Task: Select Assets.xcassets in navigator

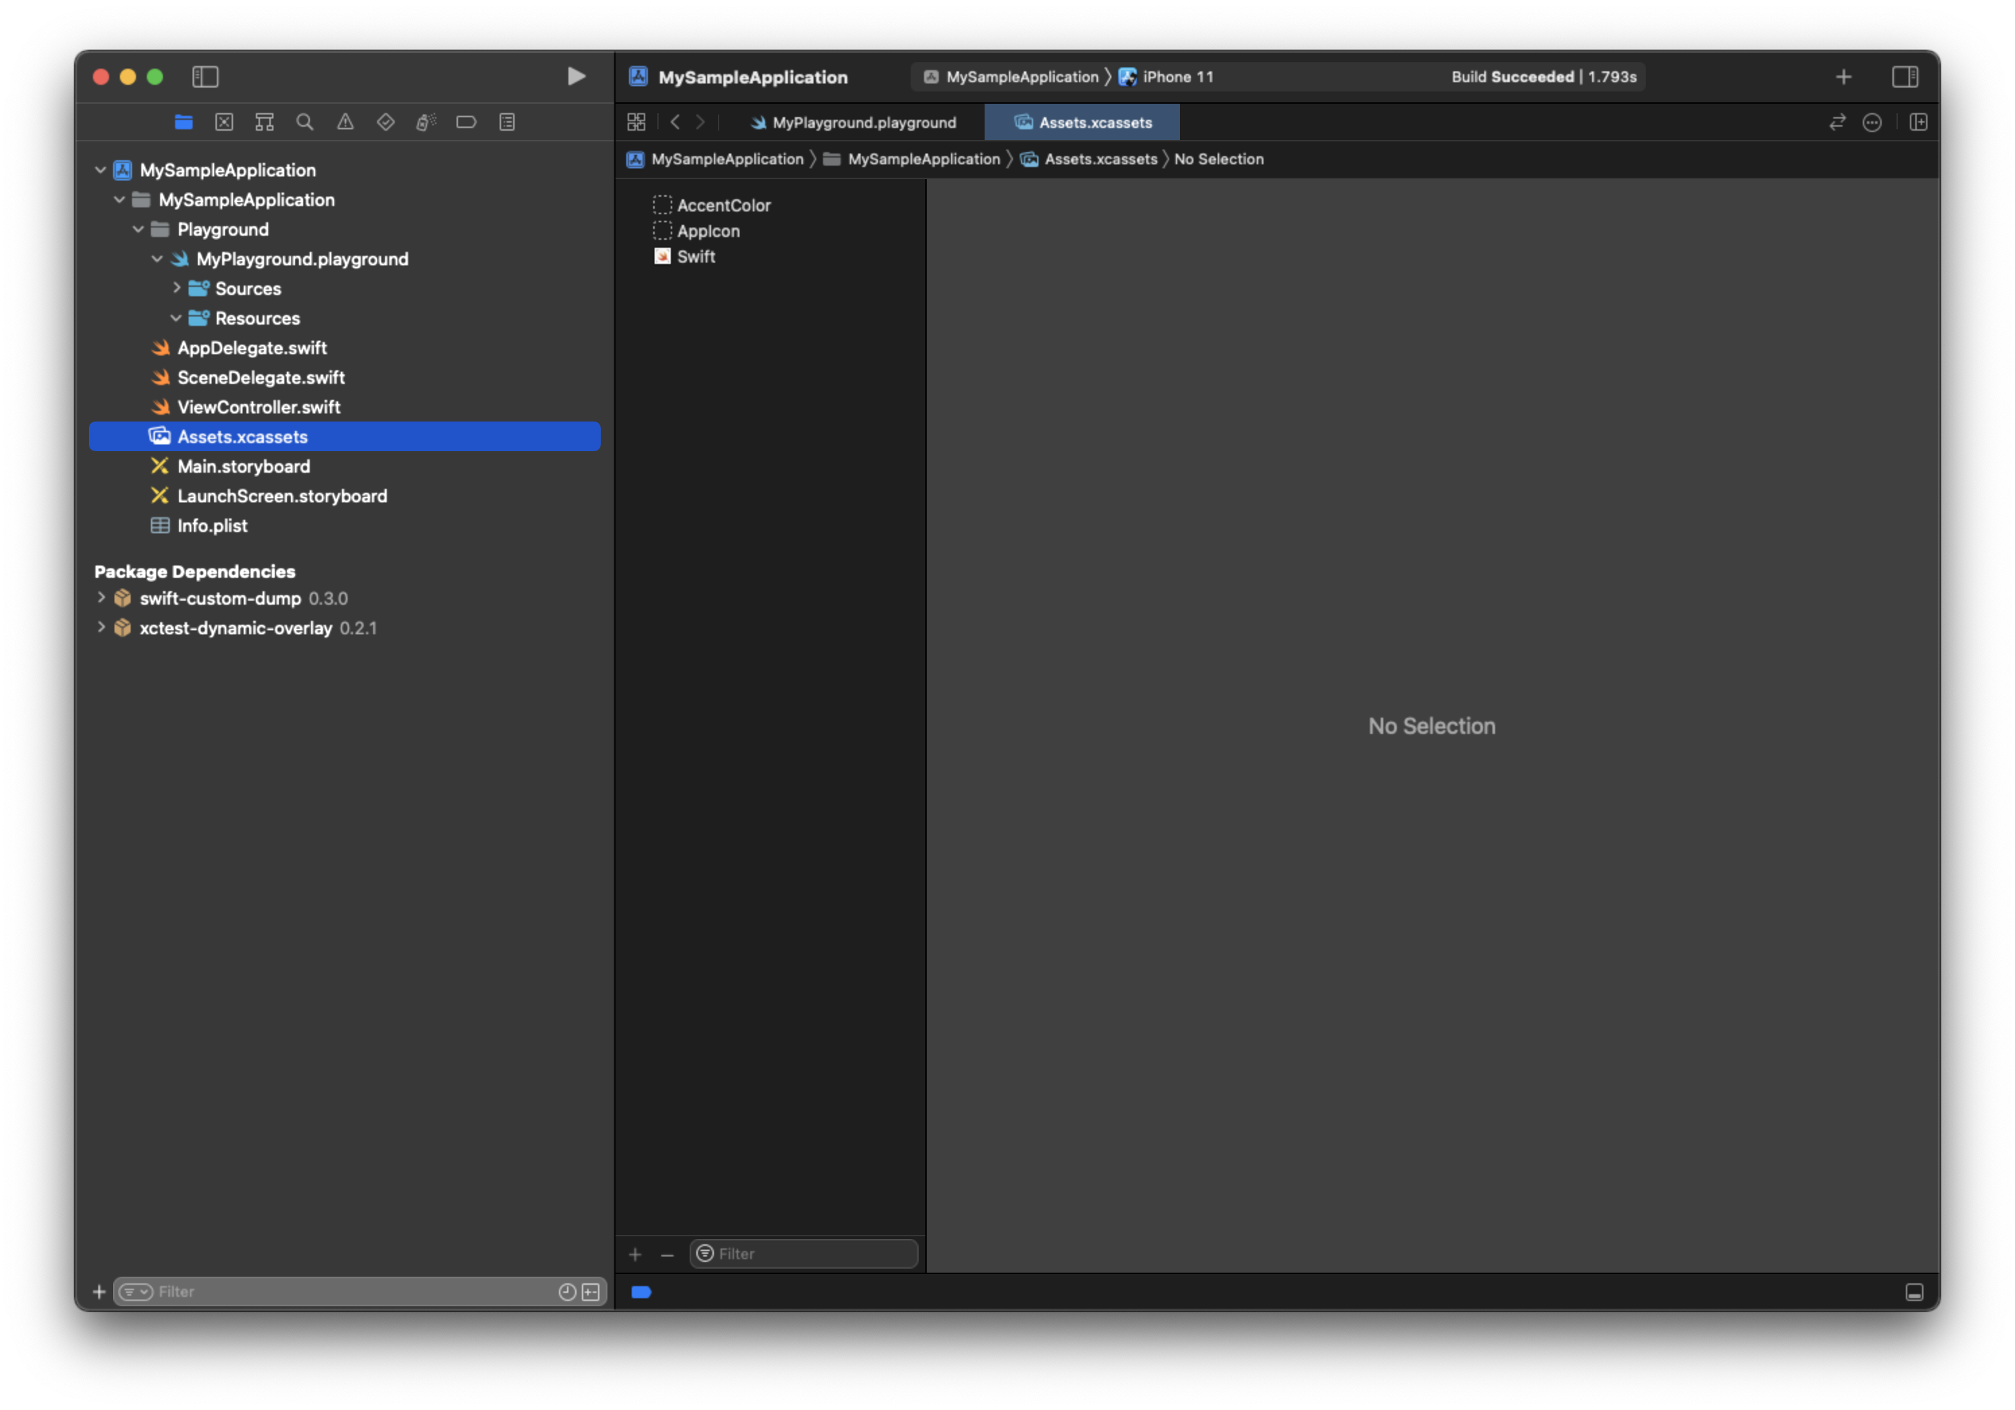Action: [x=344, y=437]
